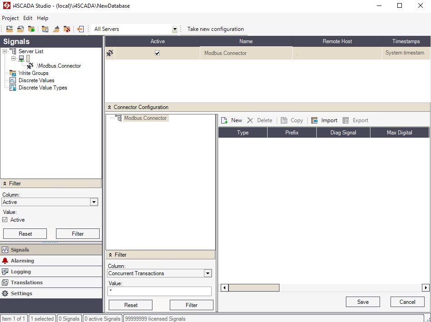This screenshot has width=431, height=322.
Task: Open the Edit menu
Action: point(27,18)
